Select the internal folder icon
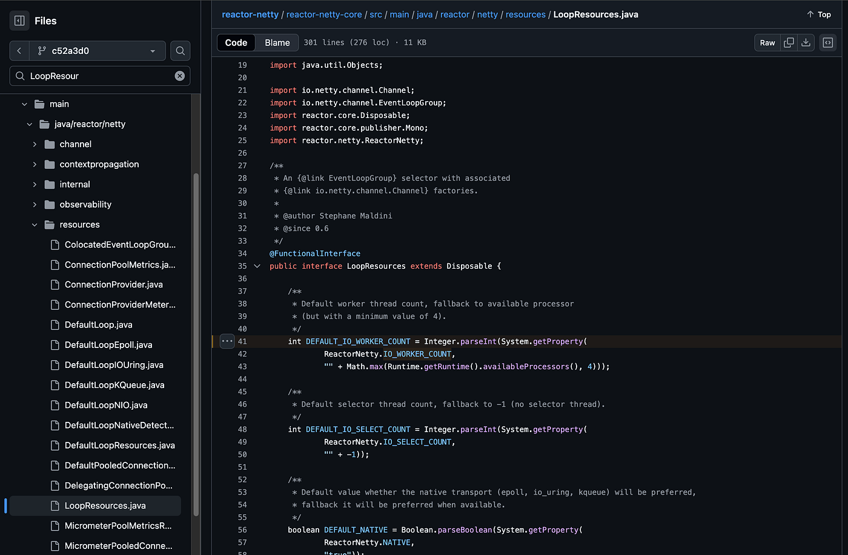 (x=50, y=184)
